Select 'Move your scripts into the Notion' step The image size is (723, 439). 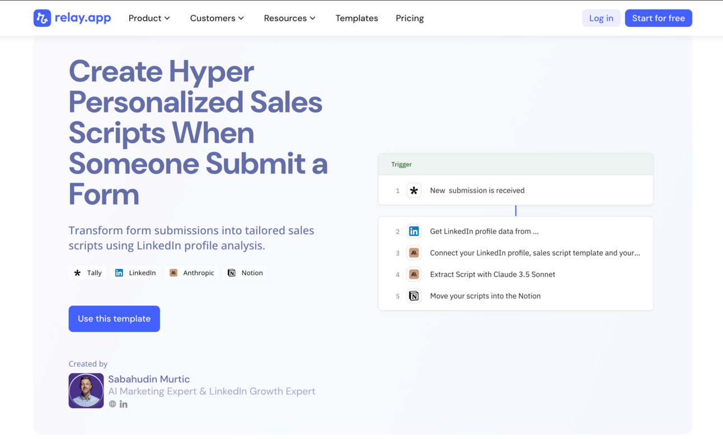pos(516,296)
